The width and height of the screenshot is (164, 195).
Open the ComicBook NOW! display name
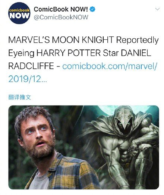(61, 9)
